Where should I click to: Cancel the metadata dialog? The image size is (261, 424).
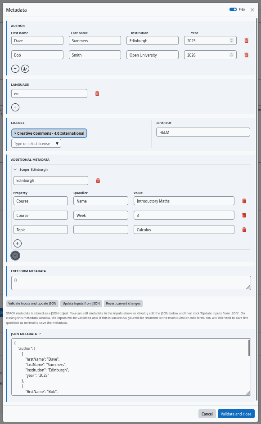pos(207,414)
